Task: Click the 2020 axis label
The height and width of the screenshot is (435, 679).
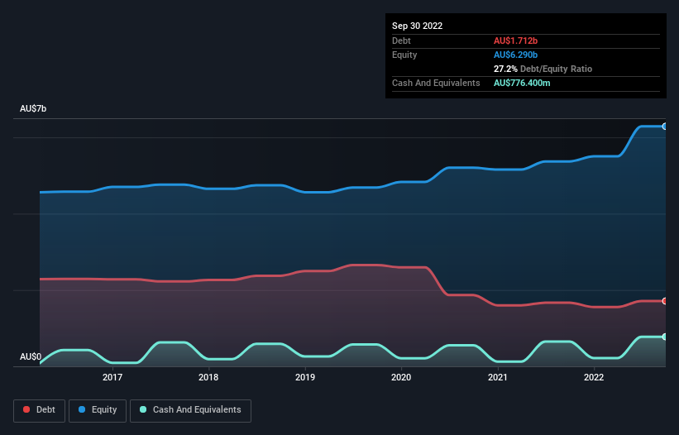Action: [401, 377]
